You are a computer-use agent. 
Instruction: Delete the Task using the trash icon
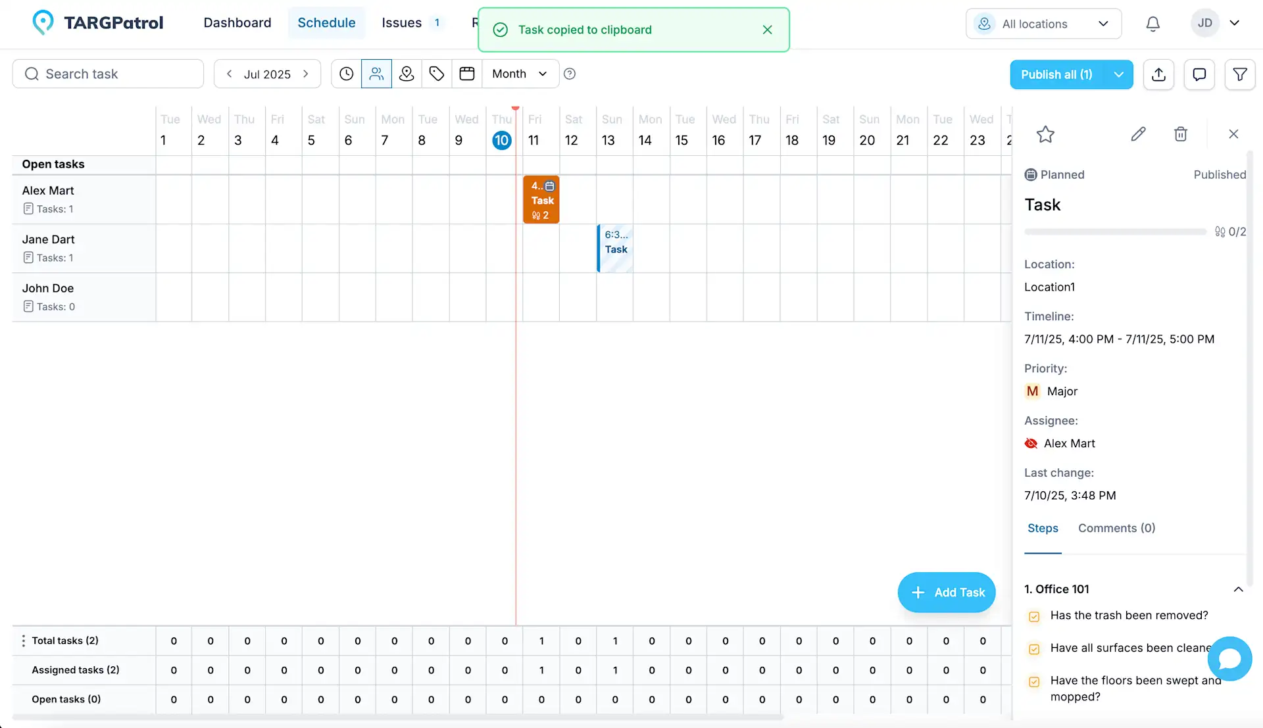coord(1180,133)
